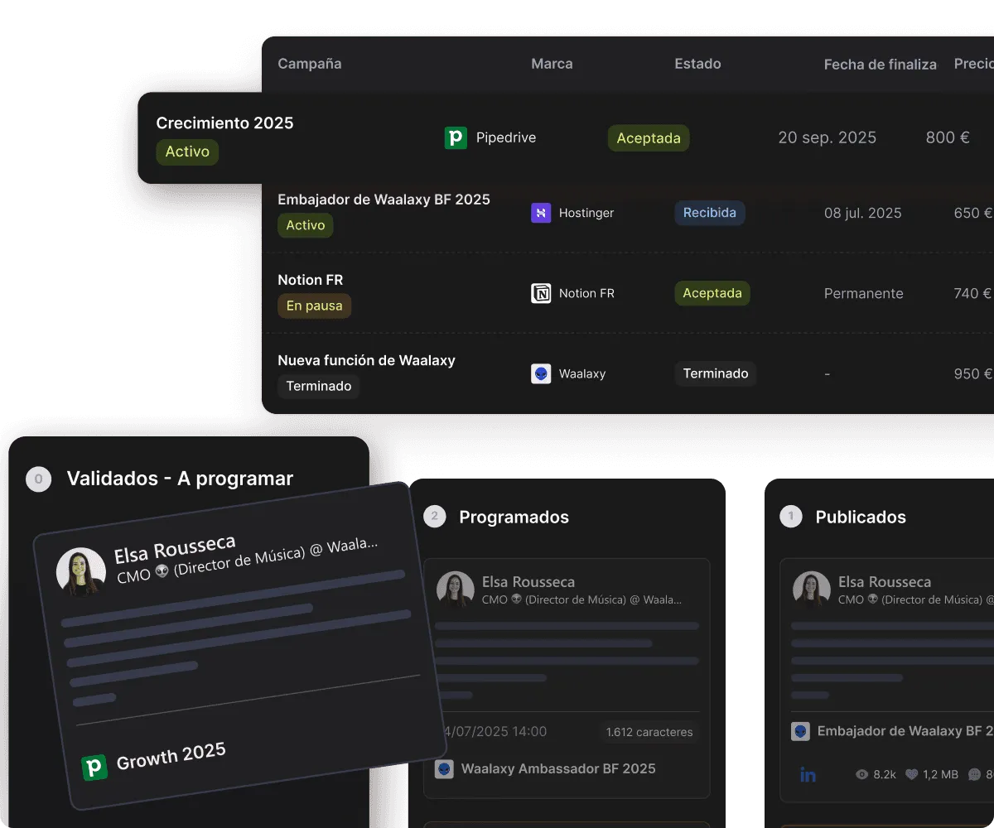Open the Crecimiento 2025 campaign

click(x=224, y=123)
